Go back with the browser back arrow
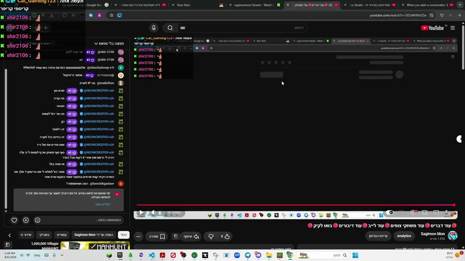The height and width of the screenshot is (261, 465). coord(459,15)
